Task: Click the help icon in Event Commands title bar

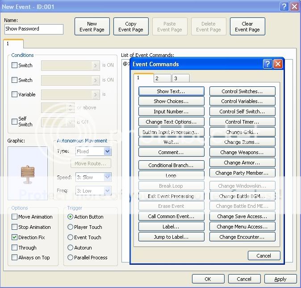Action: coord(267,64)
